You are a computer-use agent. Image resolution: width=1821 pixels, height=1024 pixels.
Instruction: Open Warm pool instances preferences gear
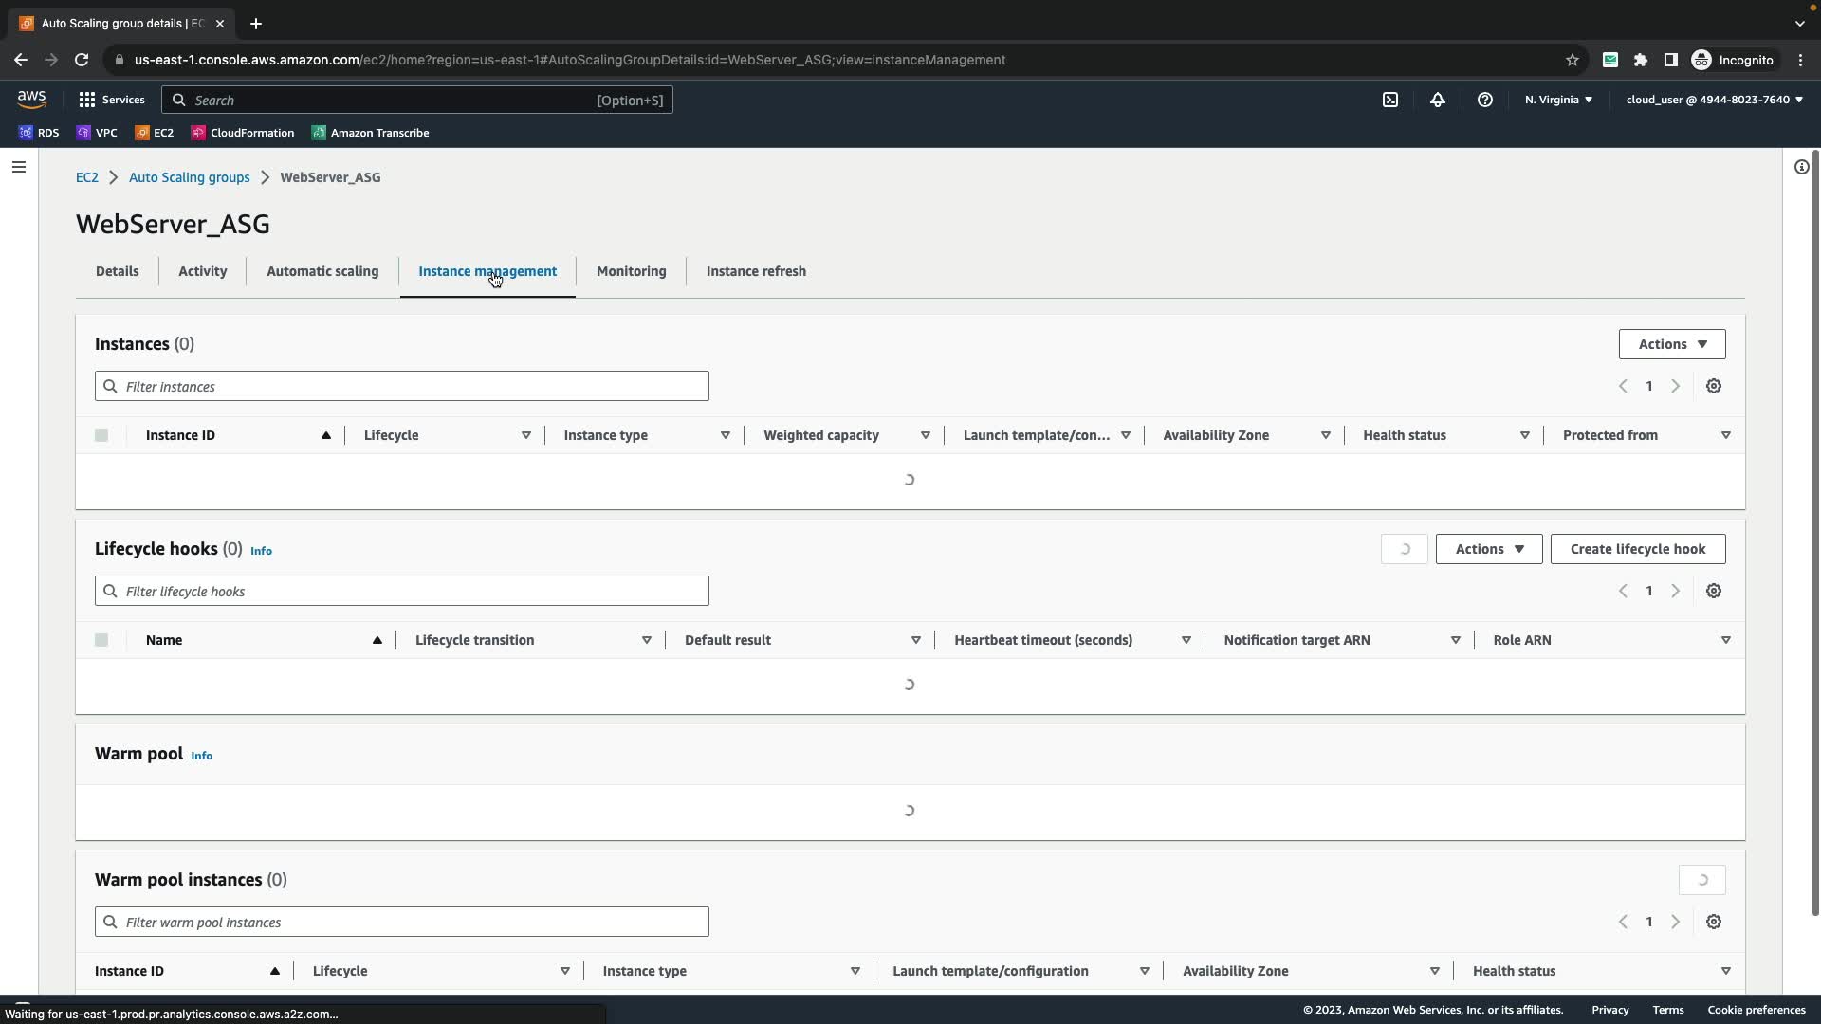pos(1714,922)
